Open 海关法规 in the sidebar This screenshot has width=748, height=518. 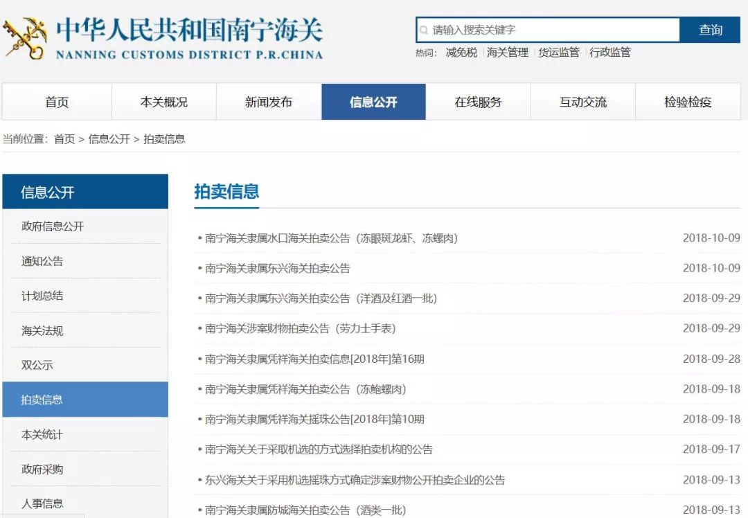tap(42, 330)
